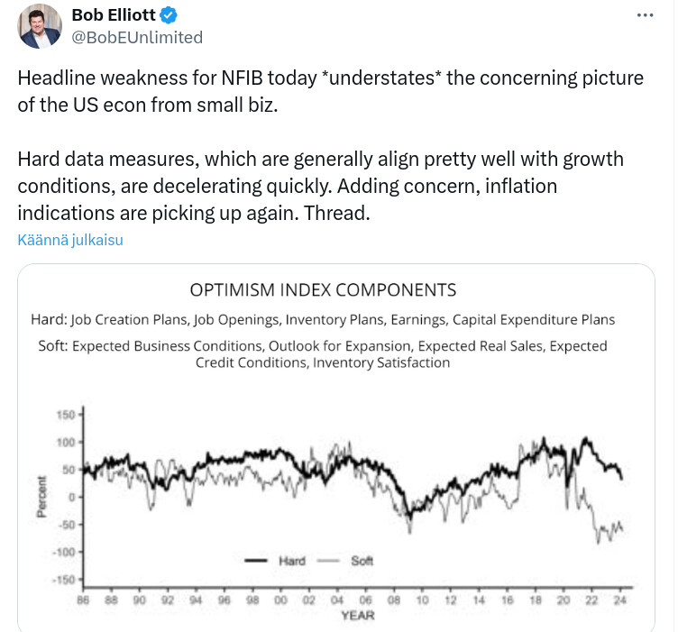Click the 24 year tick mark
This screenshot has height=632, width=678.
click(619, 600)
